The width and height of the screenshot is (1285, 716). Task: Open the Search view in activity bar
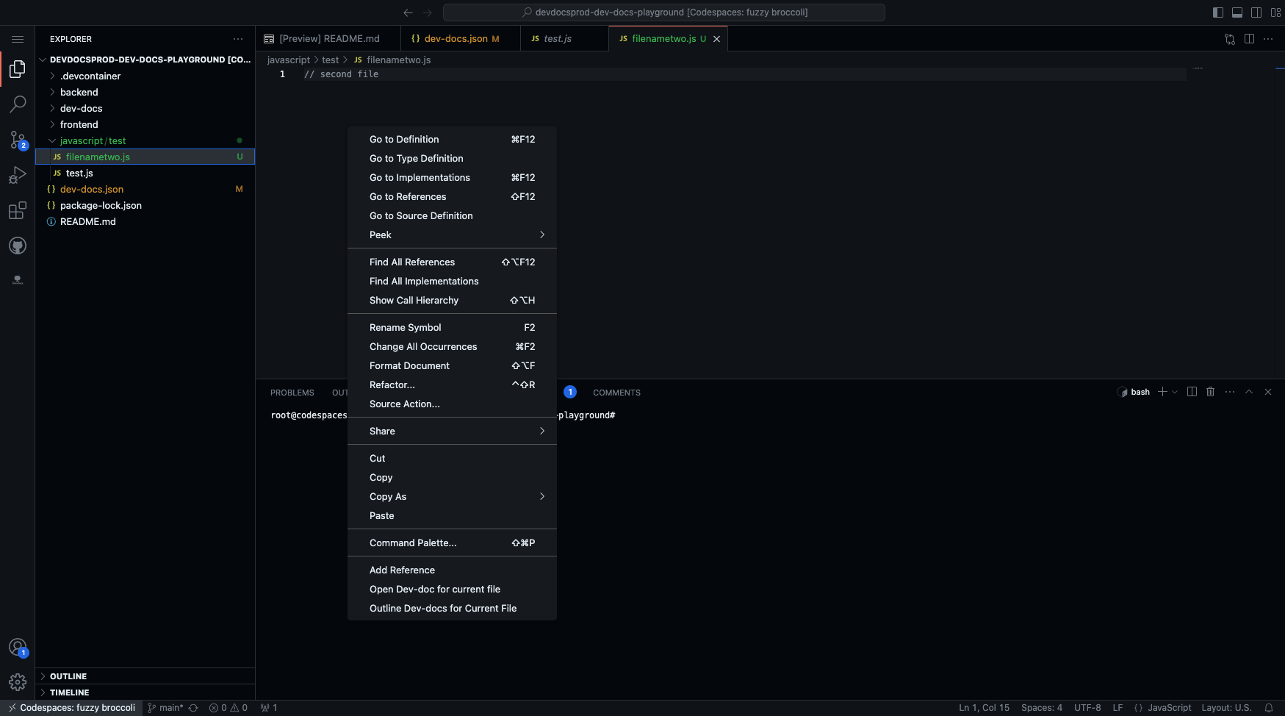pyautogui.click(x=18, y=104)
